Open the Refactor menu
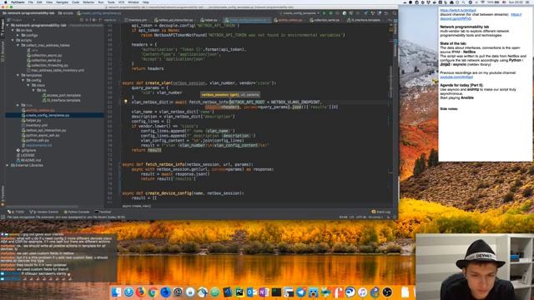 pos(88,2)
